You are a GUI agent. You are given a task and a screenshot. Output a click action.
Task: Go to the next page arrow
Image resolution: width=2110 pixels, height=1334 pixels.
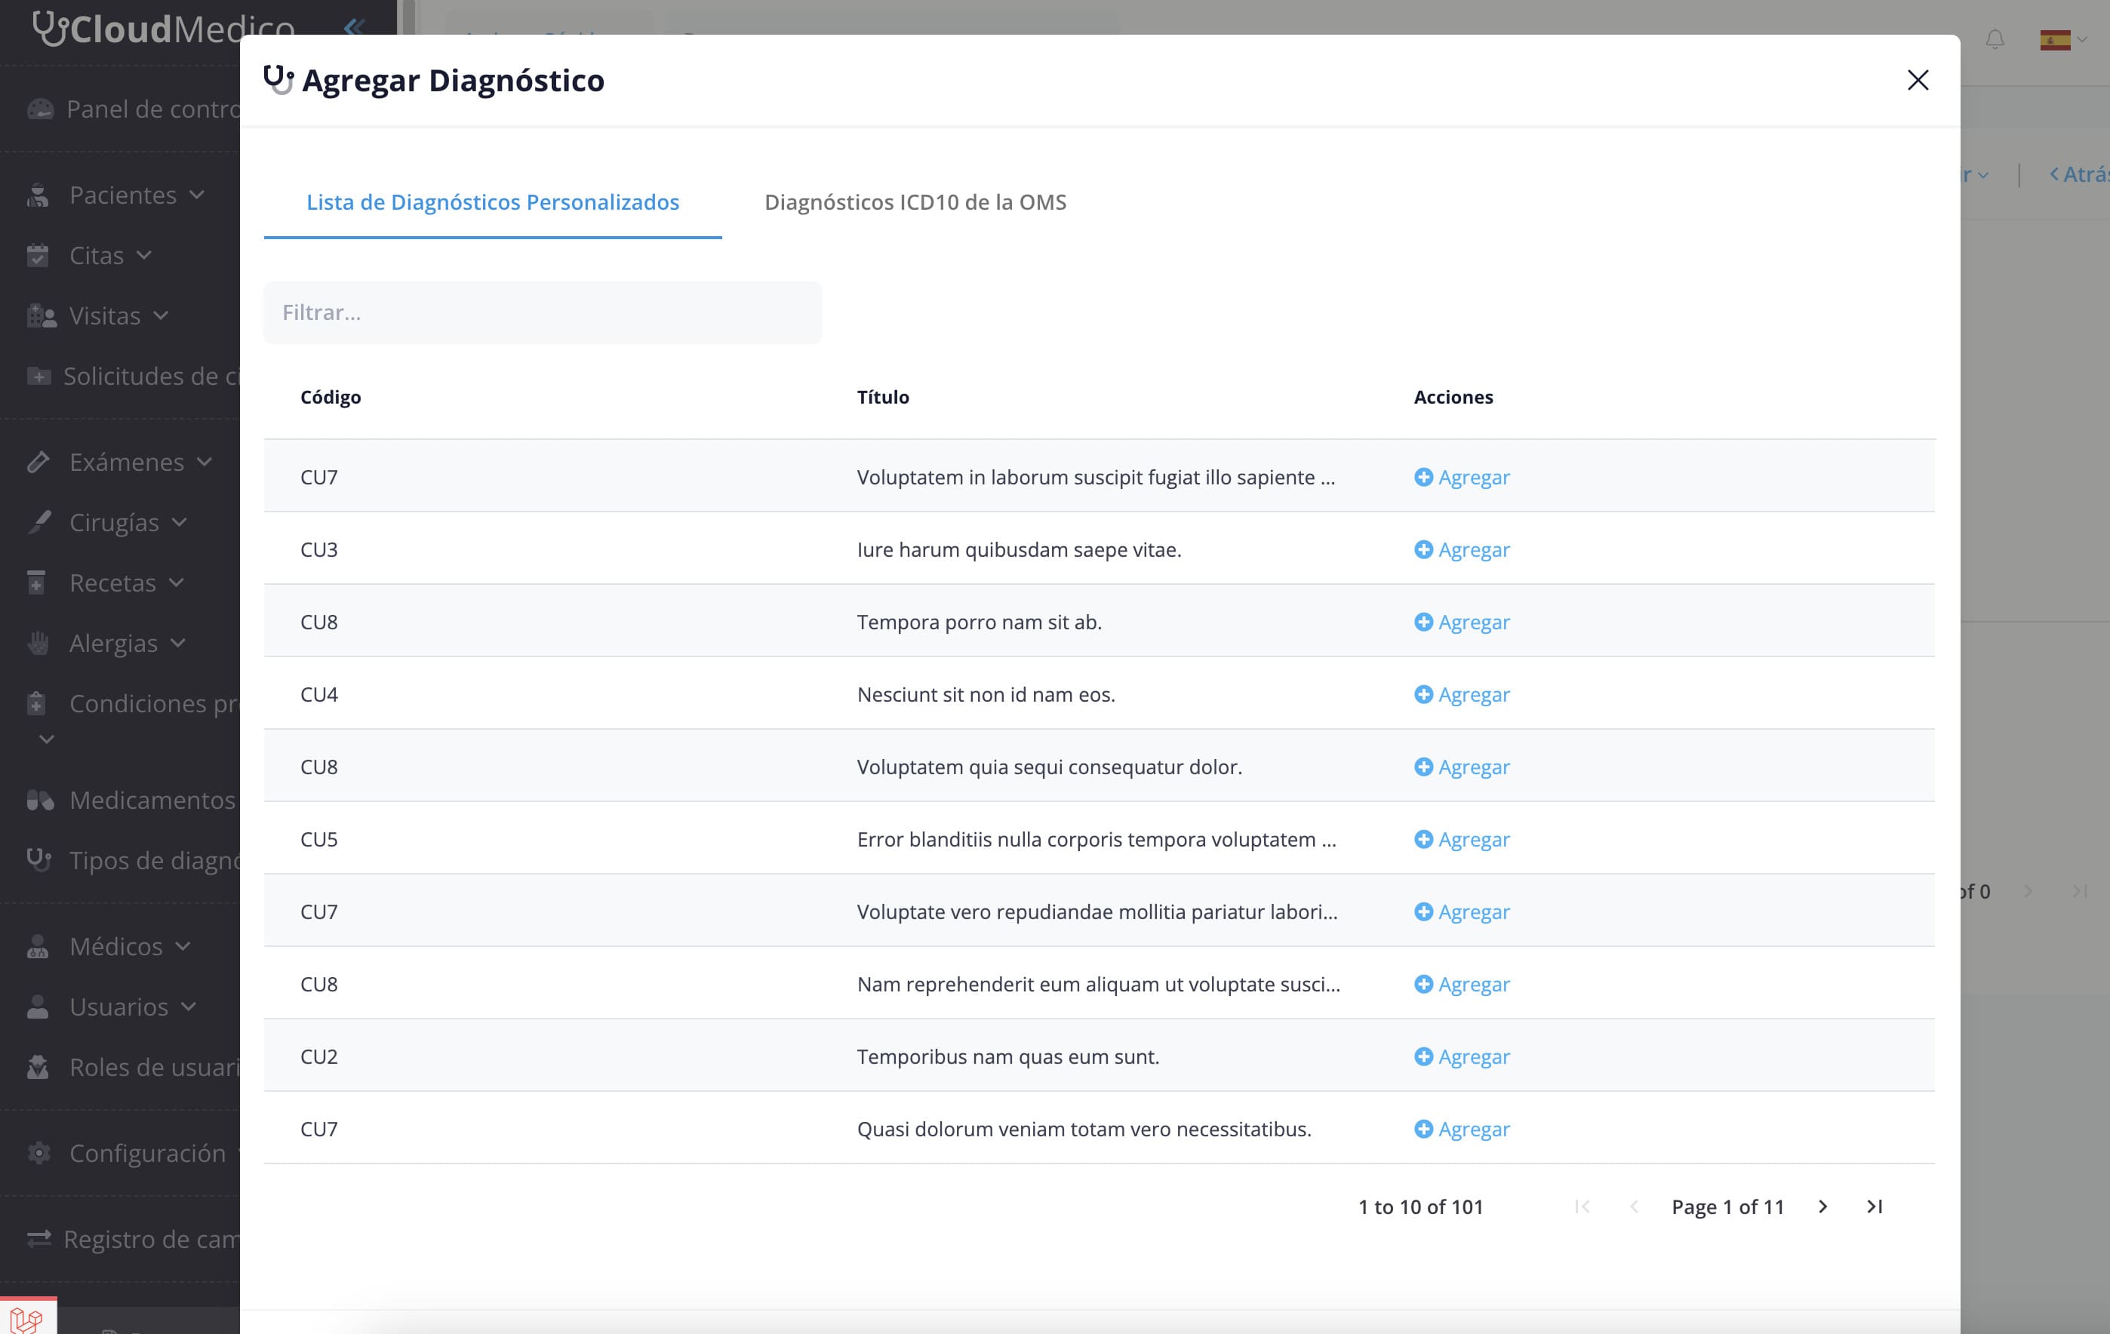pos(1822,1206)
